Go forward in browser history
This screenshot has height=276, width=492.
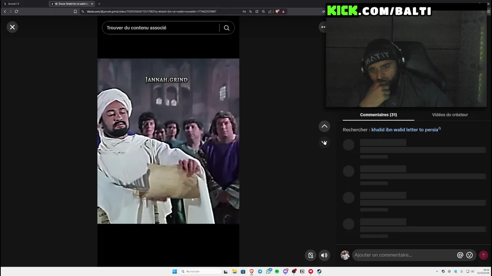point(10,11)
